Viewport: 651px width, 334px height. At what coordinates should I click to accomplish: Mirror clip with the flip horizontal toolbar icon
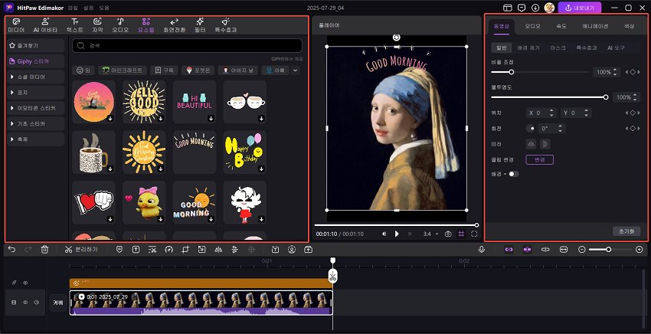(218, 249)
